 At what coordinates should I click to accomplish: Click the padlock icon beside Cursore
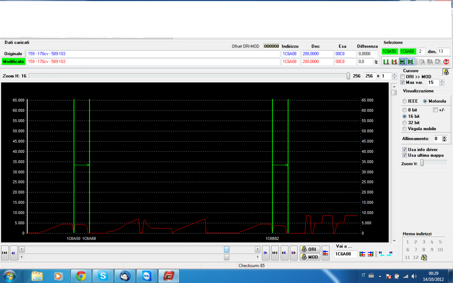[x=447, y=73]
